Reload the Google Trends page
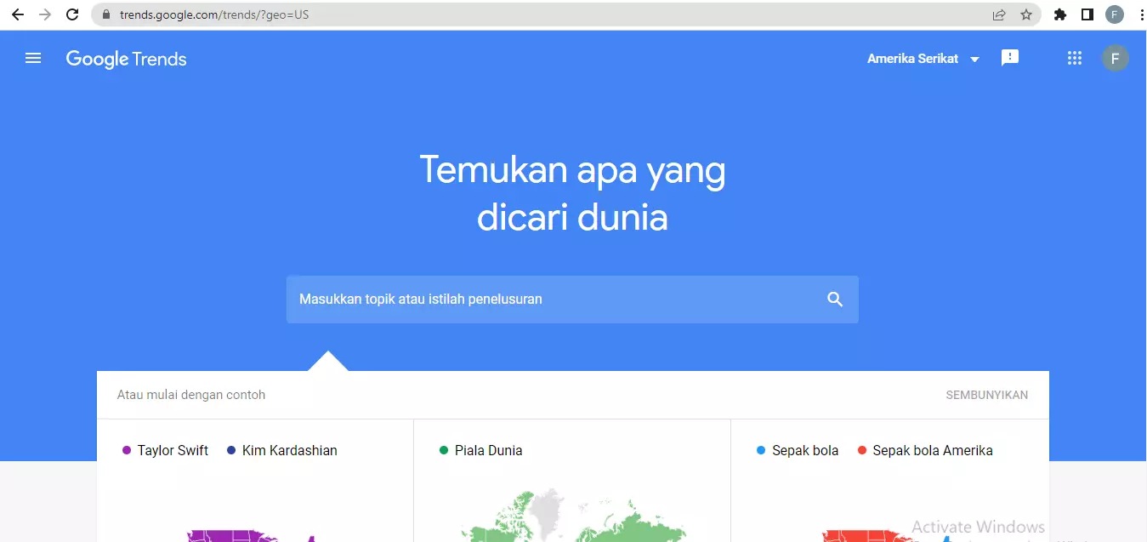 tap(73, 14)
